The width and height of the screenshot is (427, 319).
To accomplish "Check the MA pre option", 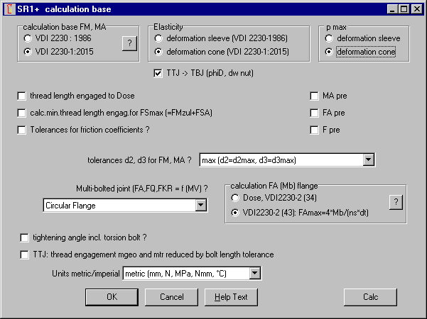I will pos(315,95).
